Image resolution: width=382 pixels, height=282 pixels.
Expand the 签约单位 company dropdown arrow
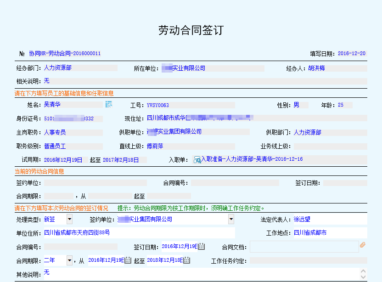[x=231, y=219]
